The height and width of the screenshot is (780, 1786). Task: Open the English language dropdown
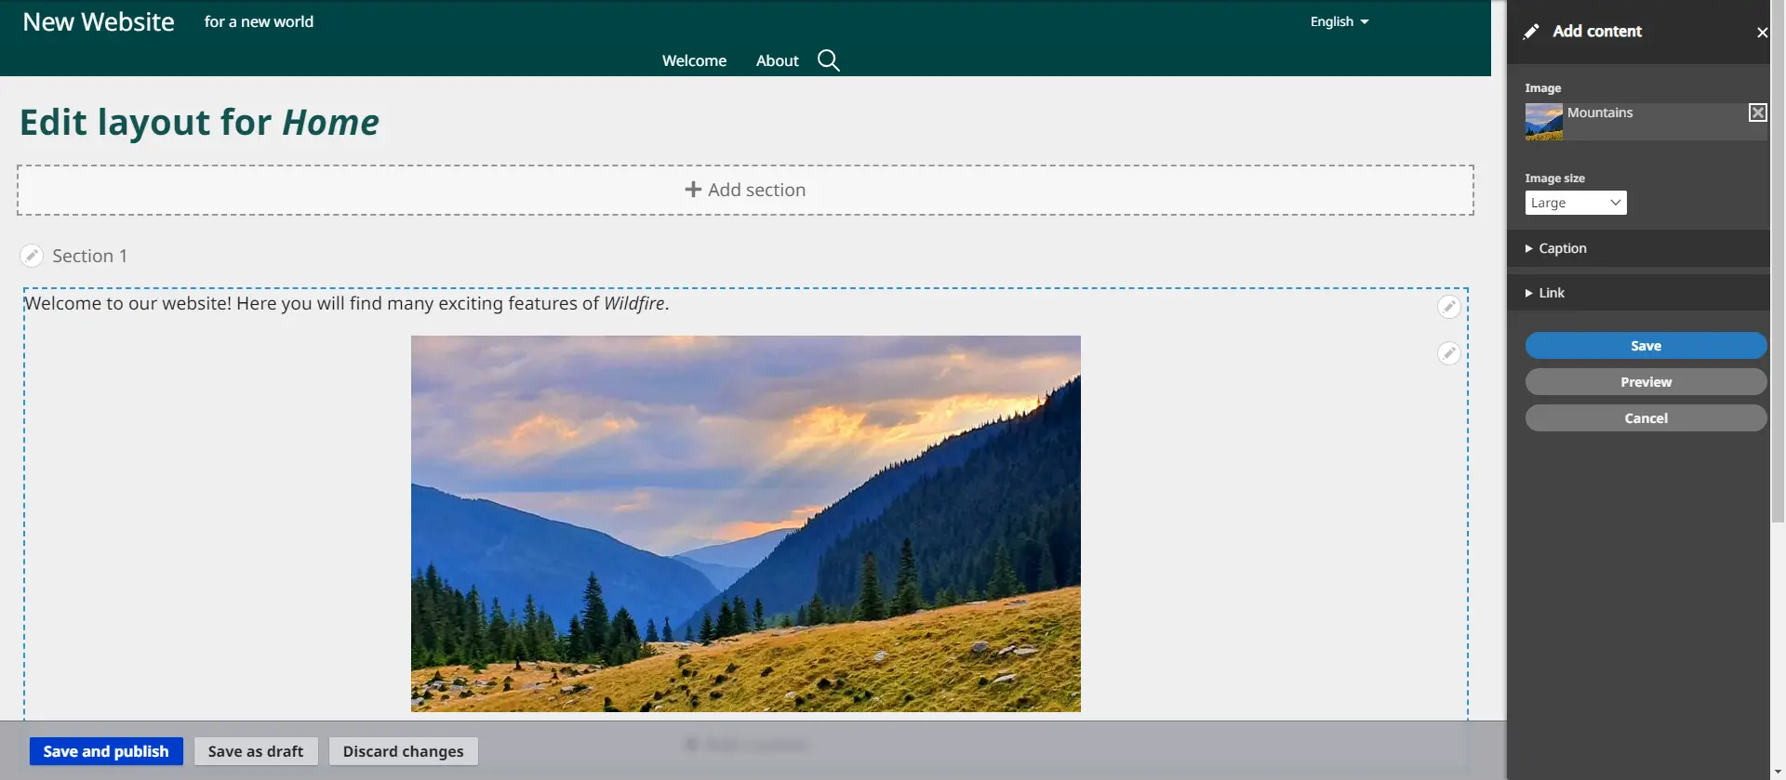coord(1339,21)
